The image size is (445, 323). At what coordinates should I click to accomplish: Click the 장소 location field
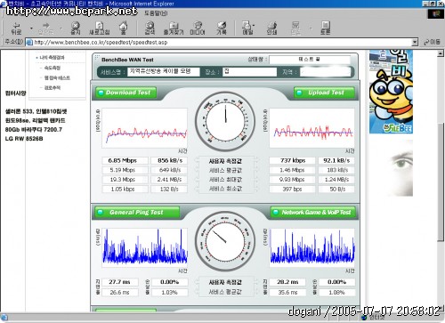tap(250, 71)
